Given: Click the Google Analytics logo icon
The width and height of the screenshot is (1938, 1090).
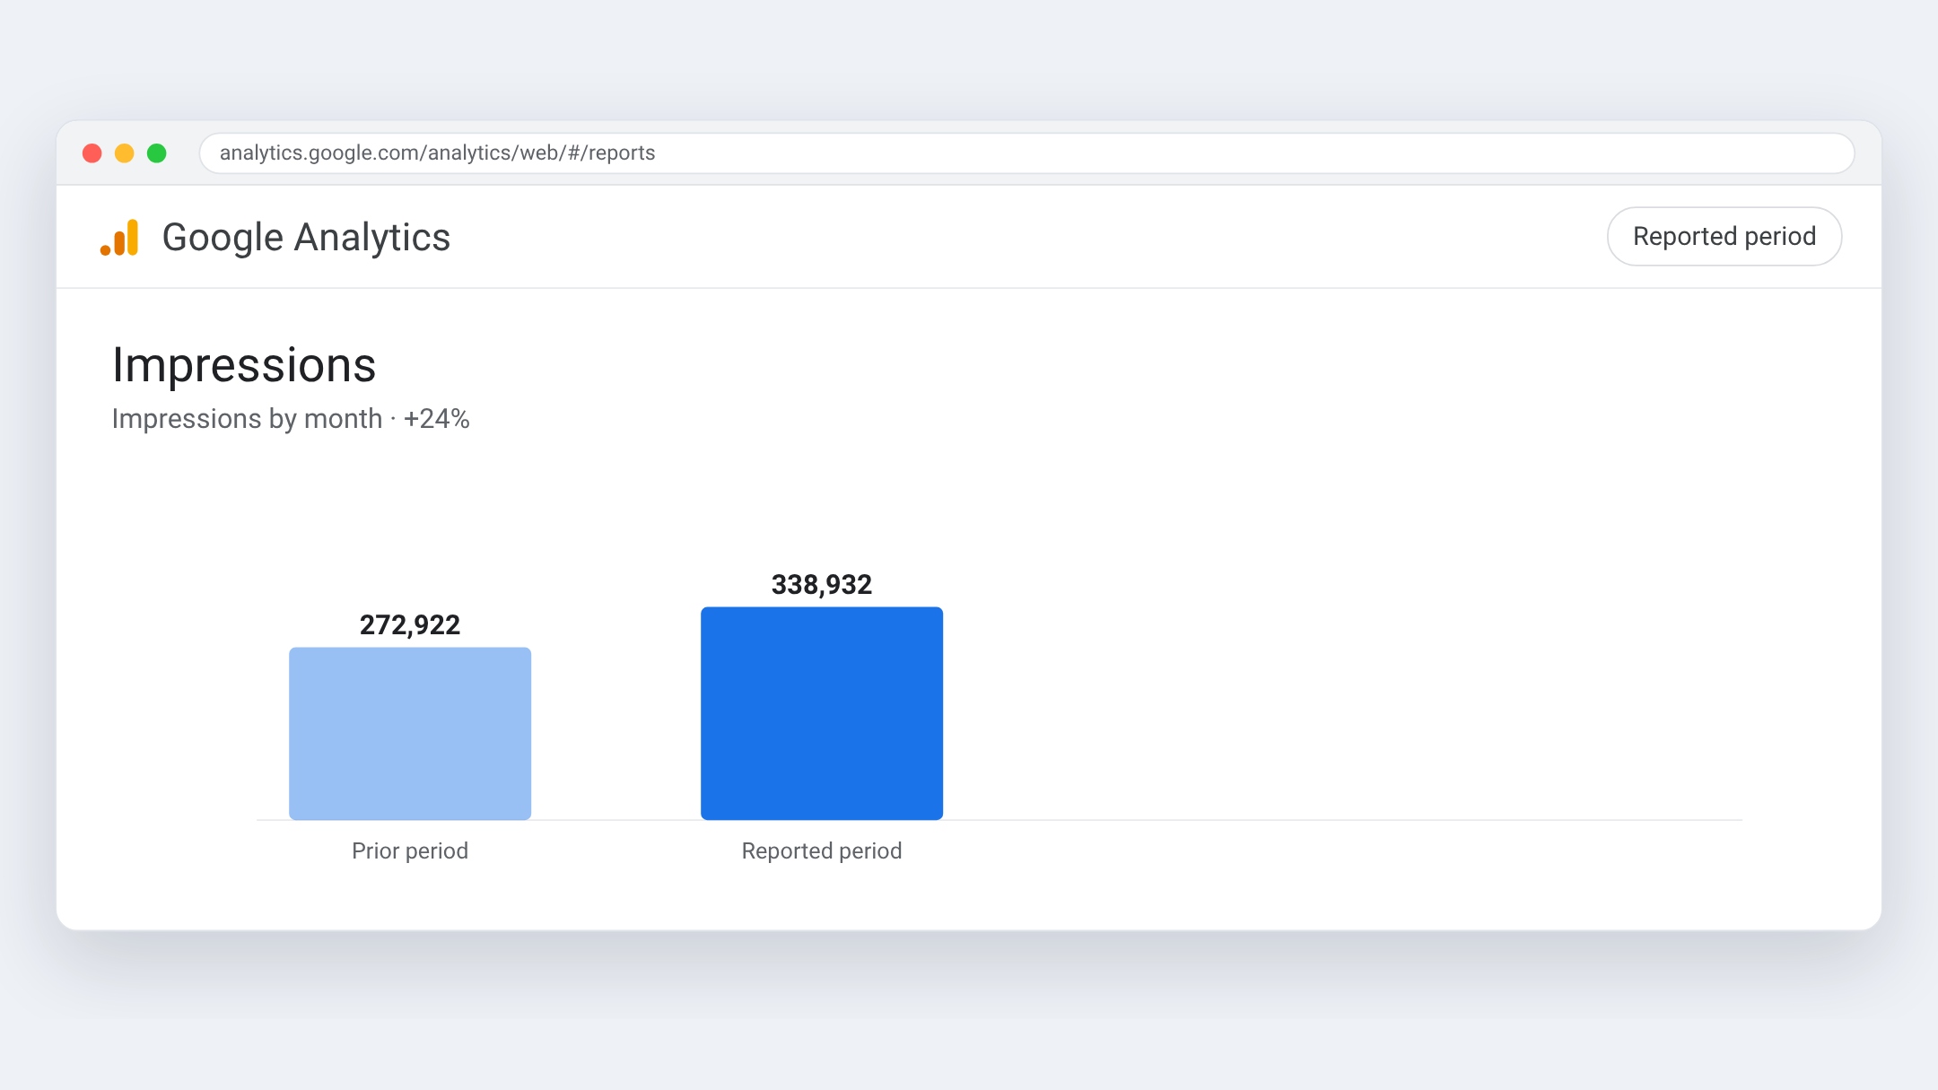Looking at the screenshot, I should pos(119,238).
